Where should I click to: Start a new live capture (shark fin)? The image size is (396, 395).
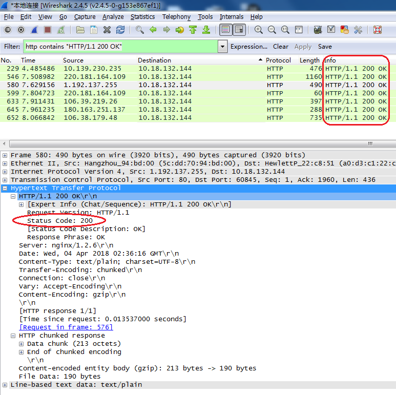34,30
